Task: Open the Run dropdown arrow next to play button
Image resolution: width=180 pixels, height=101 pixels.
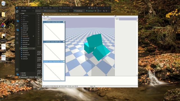Action: (x=102, y=11)
